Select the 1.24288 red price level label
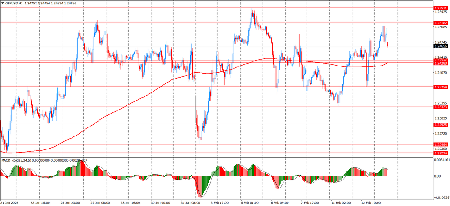This screenshot has height=206, width=450. click(441, 64)
